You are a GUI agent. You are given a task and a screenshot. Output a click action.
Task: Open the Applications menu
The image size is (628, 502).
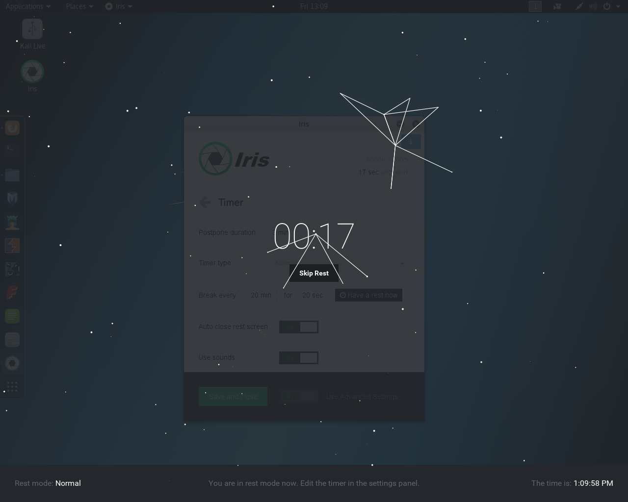[x=28, y=6]
